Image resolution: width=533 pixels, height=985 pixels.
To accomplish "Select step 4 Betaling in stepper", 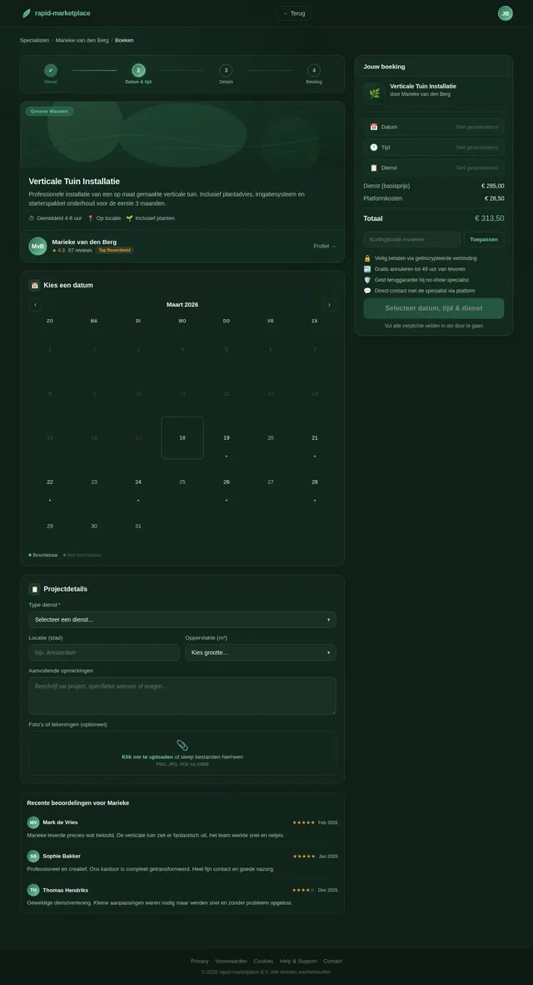I will pos(313,71).
